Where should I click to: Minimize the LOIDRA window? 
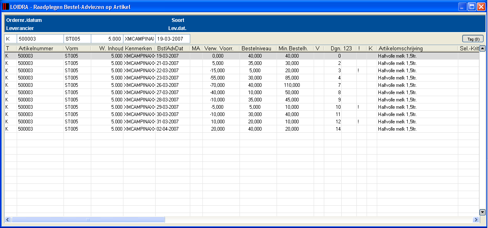coord(463,6)
